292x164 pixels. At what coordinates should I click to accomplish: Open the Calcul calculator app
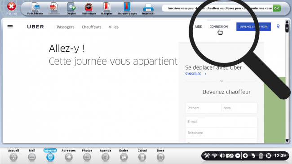(142, 155)
